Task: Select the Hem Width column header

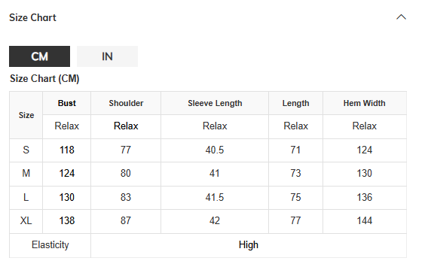Action: [365, 103]
